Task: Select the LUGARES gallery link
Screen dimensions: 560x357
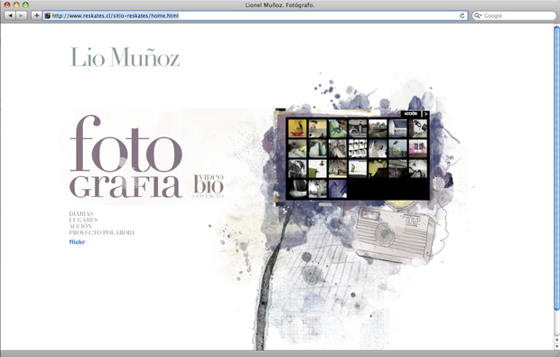Action: click(83, 220)
